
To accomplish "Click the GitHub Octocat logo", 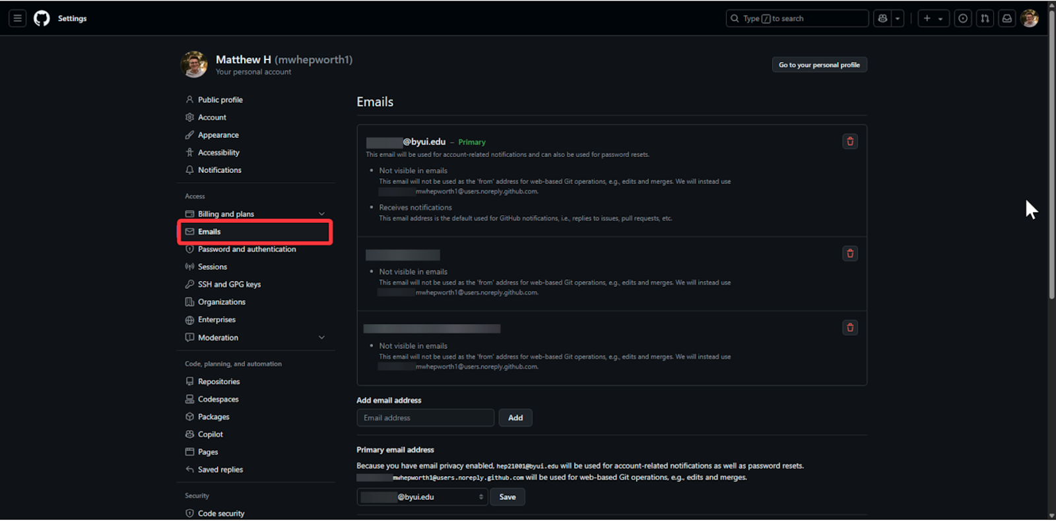I will pyautogui.click(x=42, y=18).
